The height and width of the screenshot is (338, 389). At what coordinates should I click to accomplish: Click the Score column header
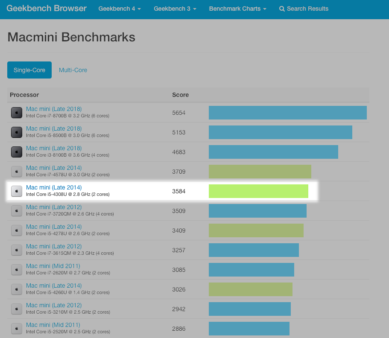(180, 95)
